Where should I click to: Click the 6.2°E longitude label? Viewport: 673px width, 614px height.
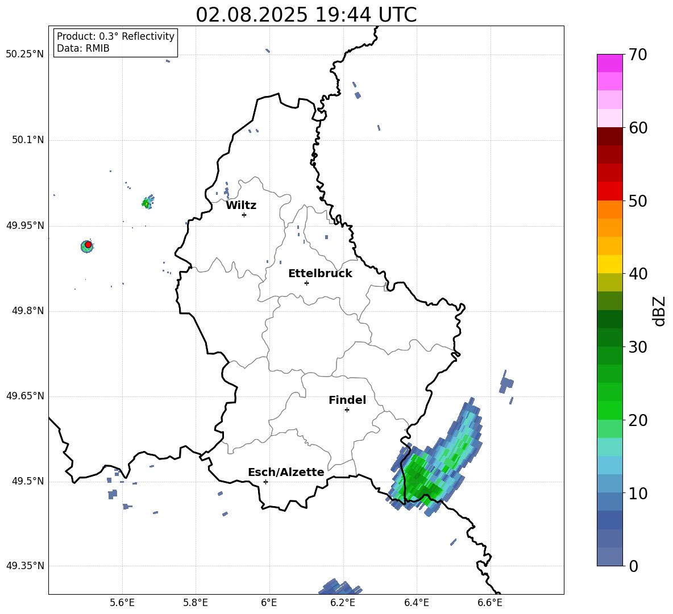(x=343, y=603)
